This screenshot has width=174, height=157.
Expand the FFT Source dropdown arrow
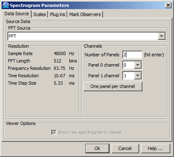(x=162, y=36)
